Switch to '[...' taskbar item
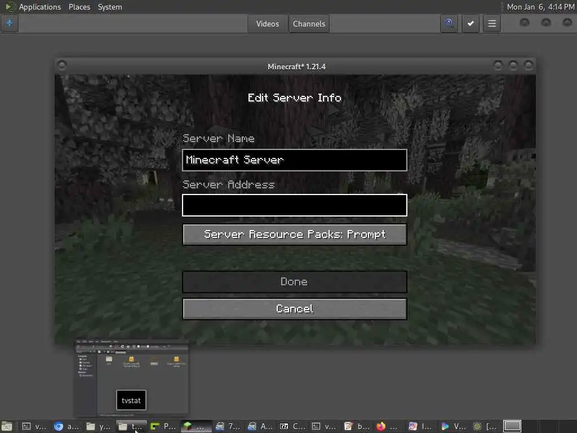This screenshot has width=577, height=433. pos(486,426)
